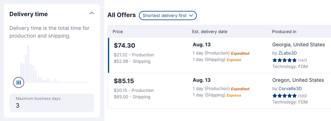Screen dimensions: 331x121
Task: Select the $85.15 offer row
Action: tap(219, 91)
